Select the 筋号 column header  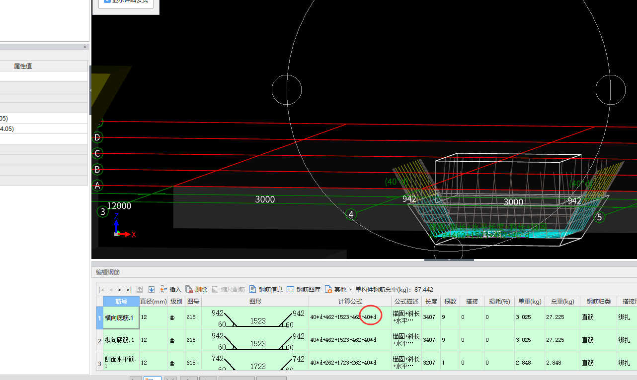[x=121, y=301]
